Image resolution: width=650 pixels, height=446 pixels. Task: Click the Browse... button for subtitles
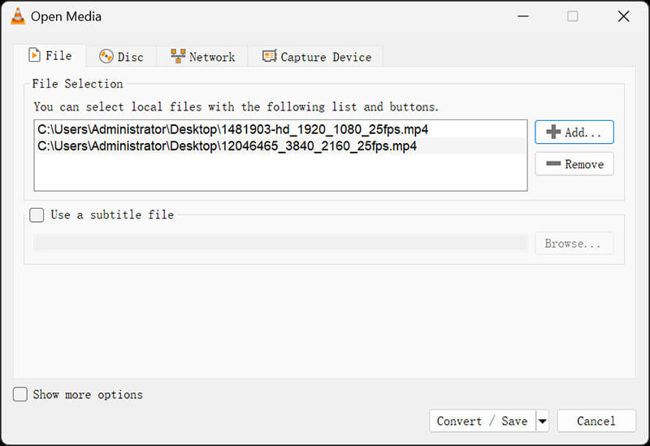click(x=574, y=244)
